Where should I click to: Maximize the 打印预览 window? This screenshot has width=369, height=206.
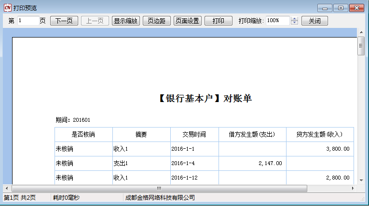[x=341, y=8]
